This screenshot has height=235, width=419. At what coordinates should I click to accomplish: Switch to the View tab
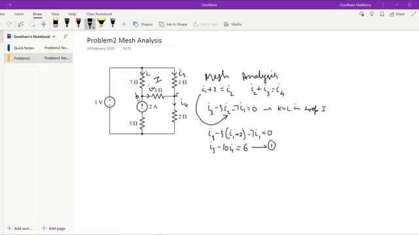55,14
